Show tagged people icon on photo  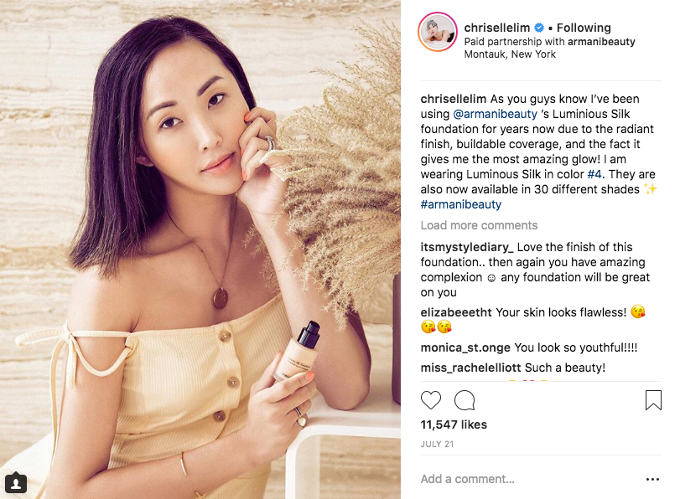point(16,483)
